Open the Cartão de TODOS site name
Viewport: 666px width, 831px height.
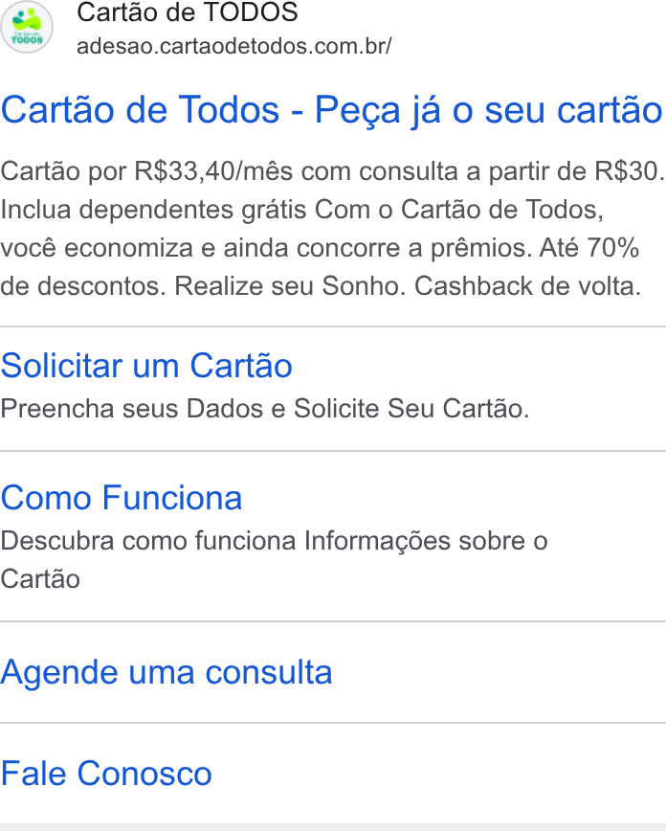click(x=187, y=11)
